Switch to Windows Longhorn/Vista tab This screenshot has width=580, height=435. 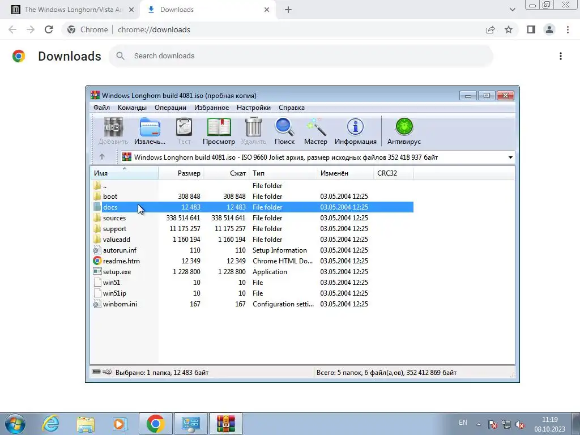[70, 10]
